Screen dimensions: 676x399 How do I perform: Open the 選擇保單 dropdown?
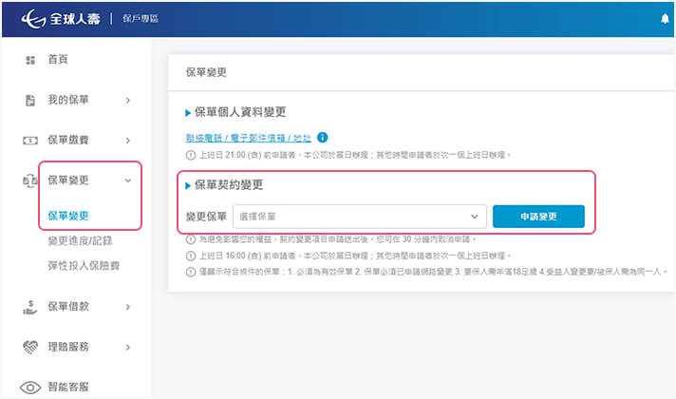(360, 217)
